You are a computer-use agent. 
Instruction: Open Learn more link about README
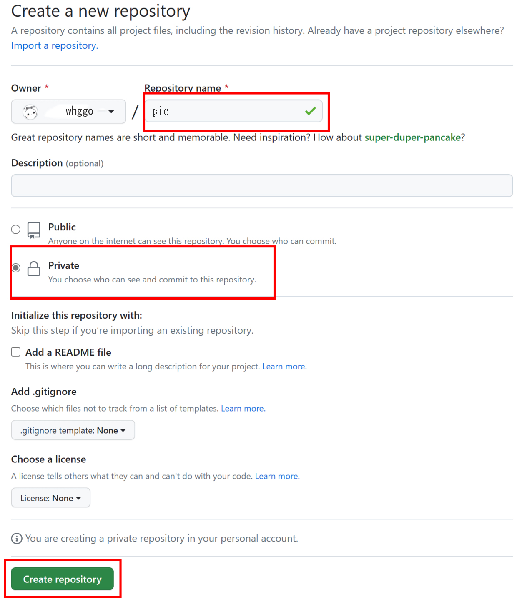click(284, 367)
